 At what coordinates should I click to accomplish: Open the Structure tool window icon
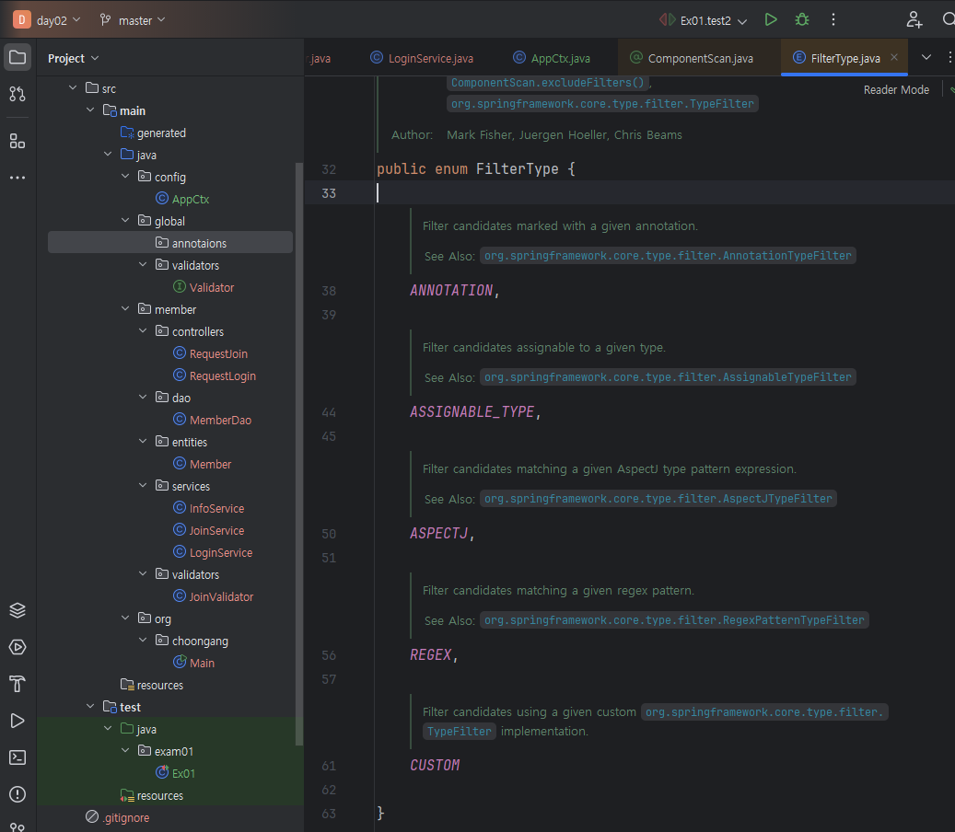coord(17,141)
